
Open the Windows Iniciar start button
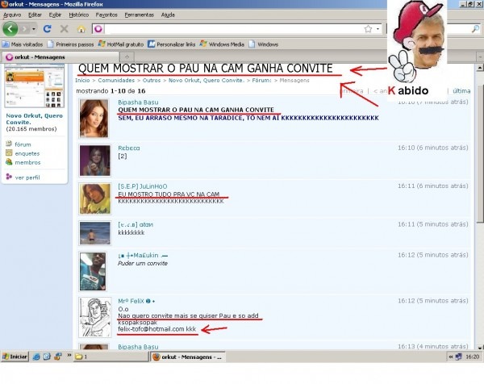click(x=15, y=357)
